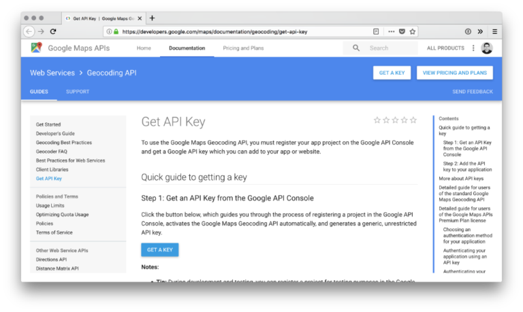Viewport: 523px width, 312px height.
Task: Rate the page with the first star
Action: [x=377, y=120]
